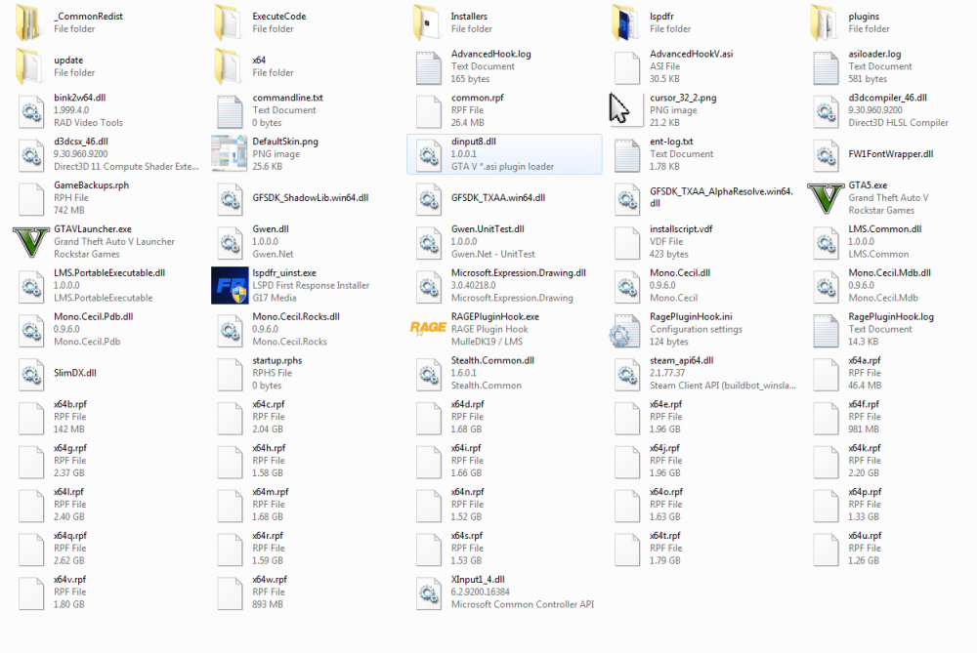Click the lspdfr_uinst.exe installer shield icon
Screen dimensions: 977x653
tap(229, 286)
